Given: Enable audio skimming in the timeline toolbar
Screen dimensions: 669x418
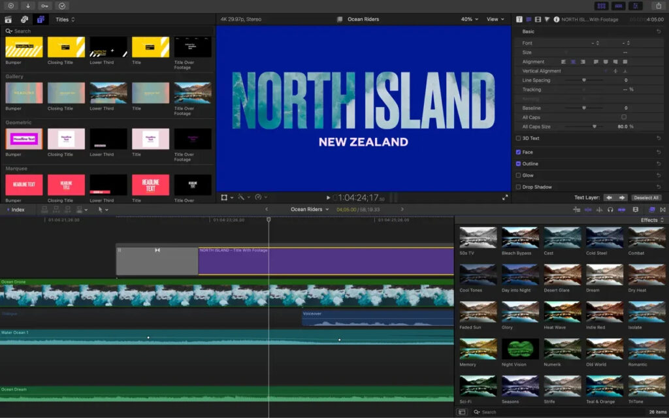Looking at the screenshot, I should coord(598,210).
